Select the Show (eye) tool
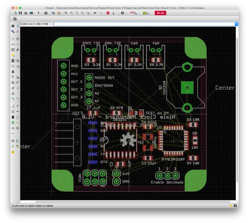This screenshot has height=223, width=249. (x=18, y=26)
